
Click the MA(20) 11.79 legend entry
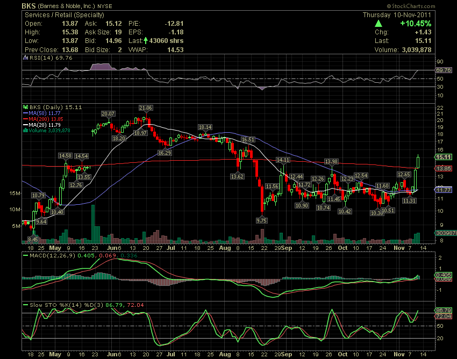(x=42, y=125)
